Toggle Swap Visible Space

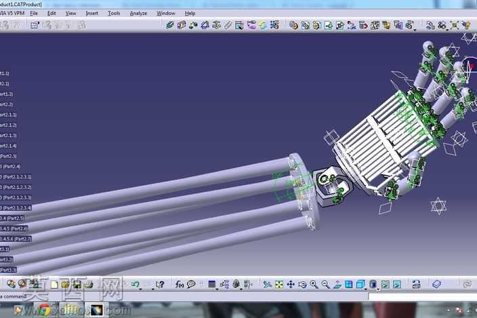[x=396, y=284]
